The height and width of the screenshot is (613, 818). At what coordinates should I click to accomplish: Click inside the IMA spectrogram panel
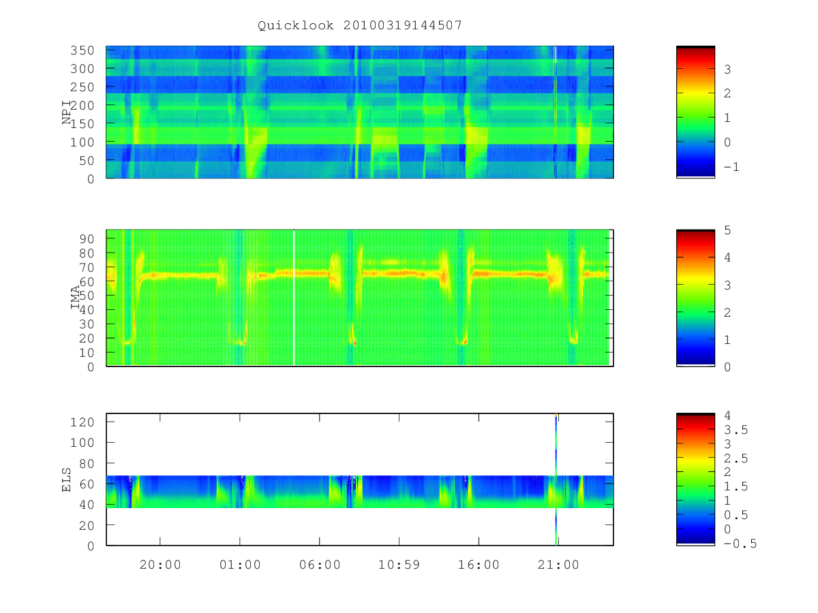pyautogui.click(x=360, y=298)
